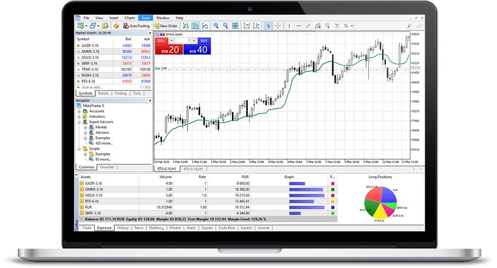This screenshot has height=268, width=497.
Task: Switch to the History tab in Toolbox
Action: pyautogui.click(x=123, y=228)
